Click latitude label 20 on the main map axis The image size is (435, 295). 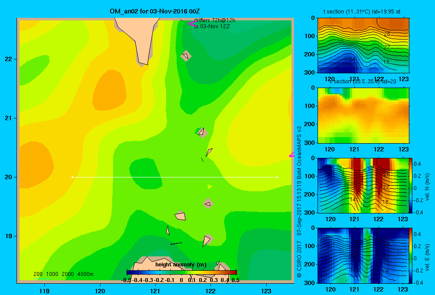tap(8, 177)
